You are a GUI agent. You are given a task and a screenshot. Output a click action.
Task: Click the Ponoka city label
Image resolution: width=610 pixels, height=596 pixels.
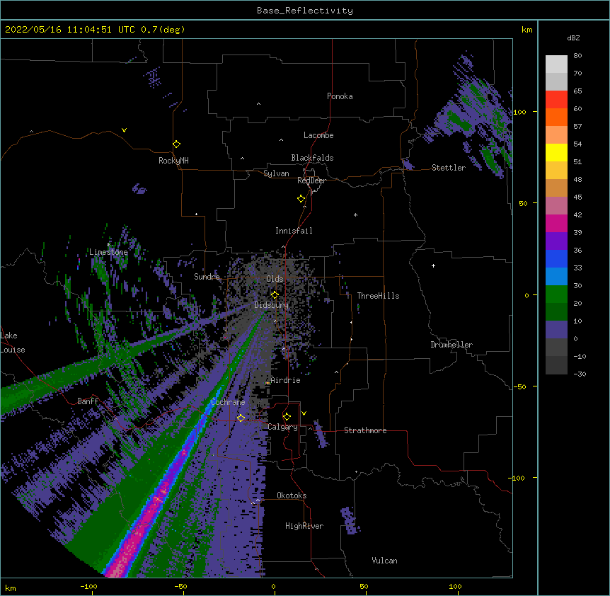click(x=340, y=96)
